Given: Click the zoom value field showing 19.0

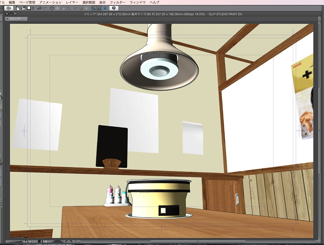Looking at the screenshot, I should pyautogui.click(x=24, y=241).
